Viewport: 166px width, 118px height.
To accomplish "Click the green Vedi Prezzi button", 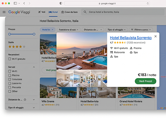I will [x=145, y=81].
